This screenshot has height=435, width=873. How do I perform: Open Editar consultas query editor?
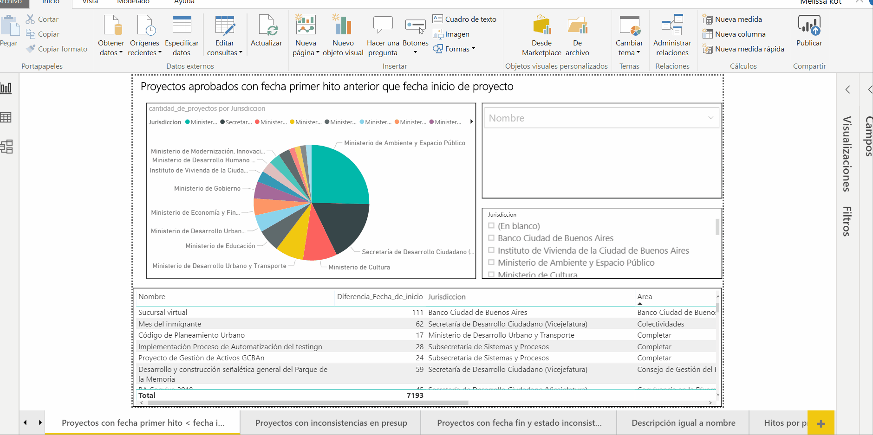pos(225,26)
